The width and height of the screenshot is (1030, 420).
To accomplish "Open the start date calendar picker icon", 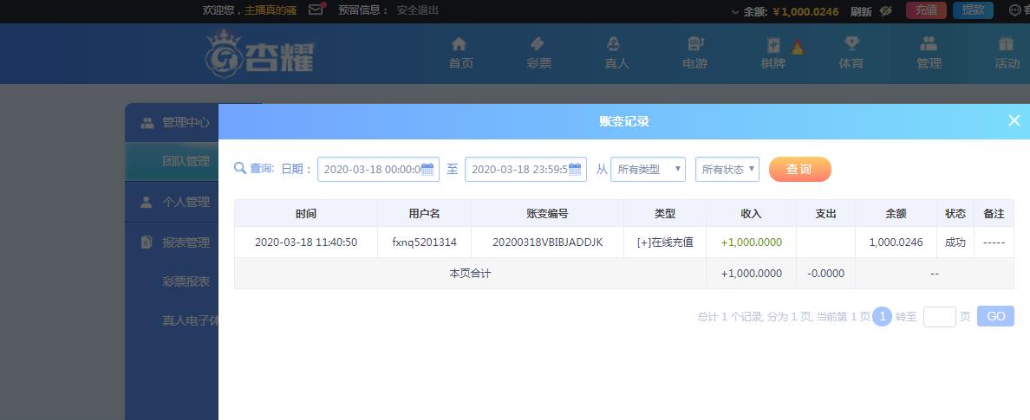I will [427, 170].
